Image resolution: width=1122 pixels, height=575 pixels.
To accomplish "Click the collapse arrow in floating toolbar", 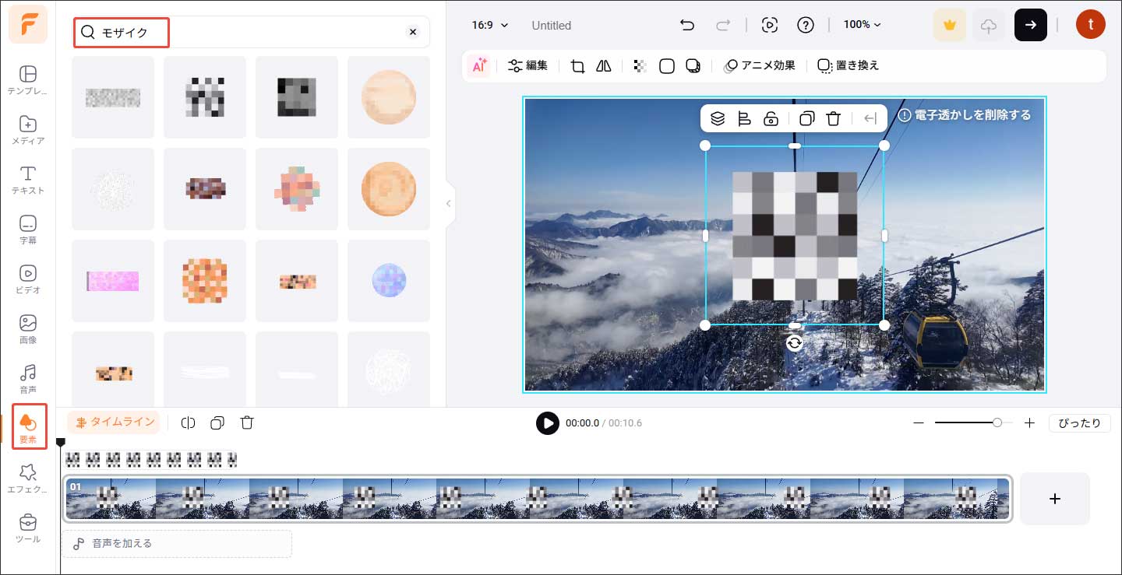I will [871, 118].
